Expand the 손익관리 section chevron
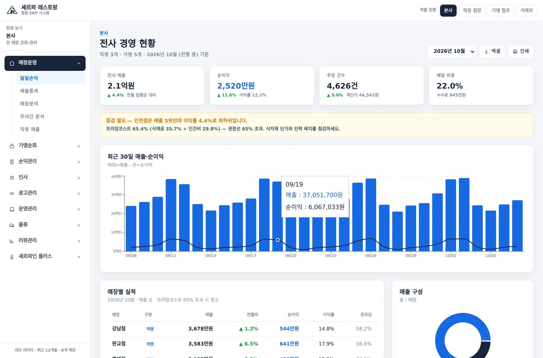This screenshot has height=358, width=543. tap(79, 162)
